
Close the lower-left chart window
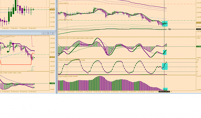coord(53,33)
